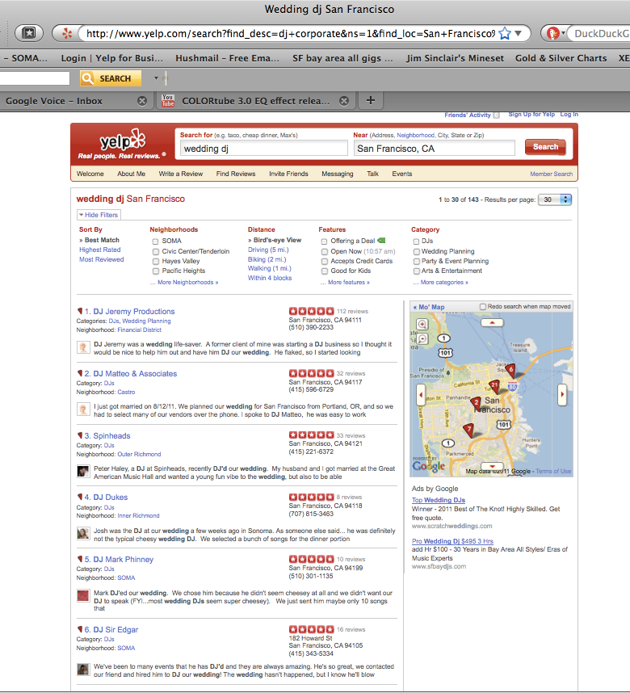630x693 pixels.
Task: Open the DuckDuckGo search engine selector icon
Action: (x=552, y=33)
